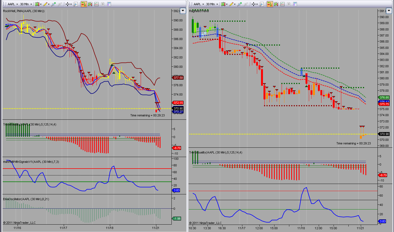Open the Data Box on the right chart

click(x=262, y=4)
